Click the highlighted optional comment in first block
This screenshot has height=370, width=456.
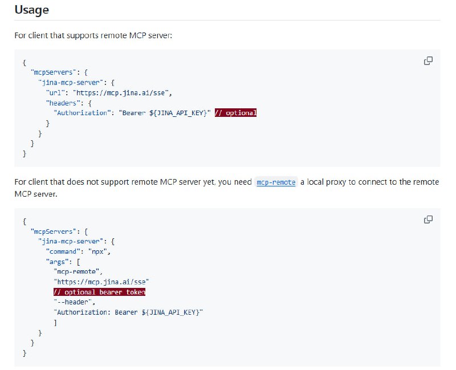click(237, 113)
